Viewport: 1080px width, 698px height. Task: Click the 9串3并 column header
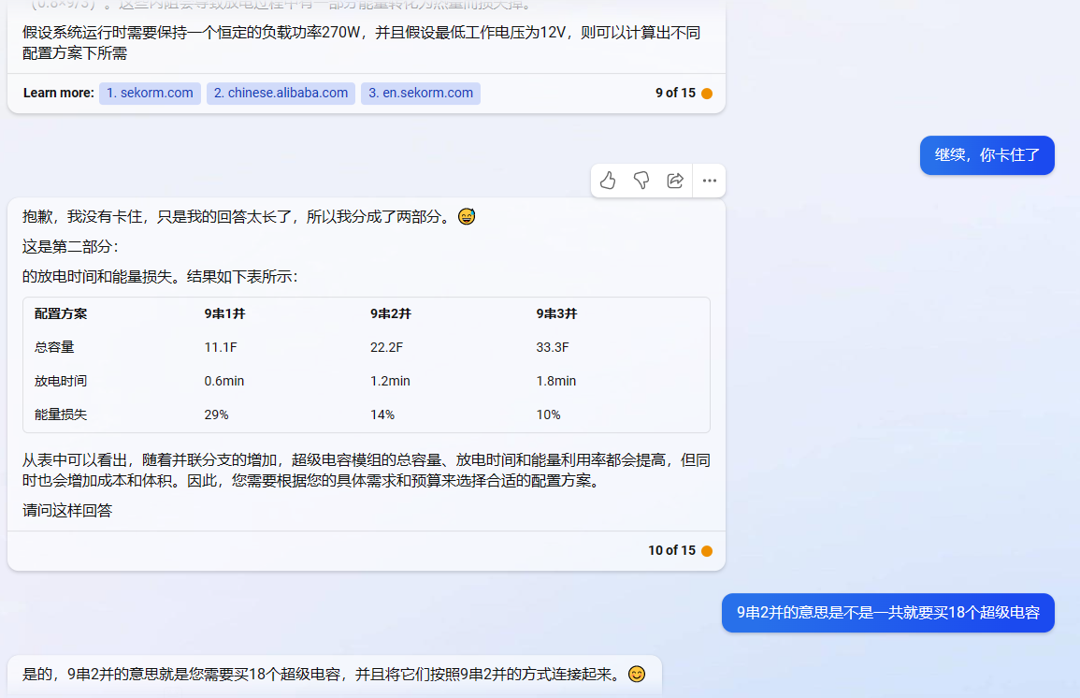(556, 313)
